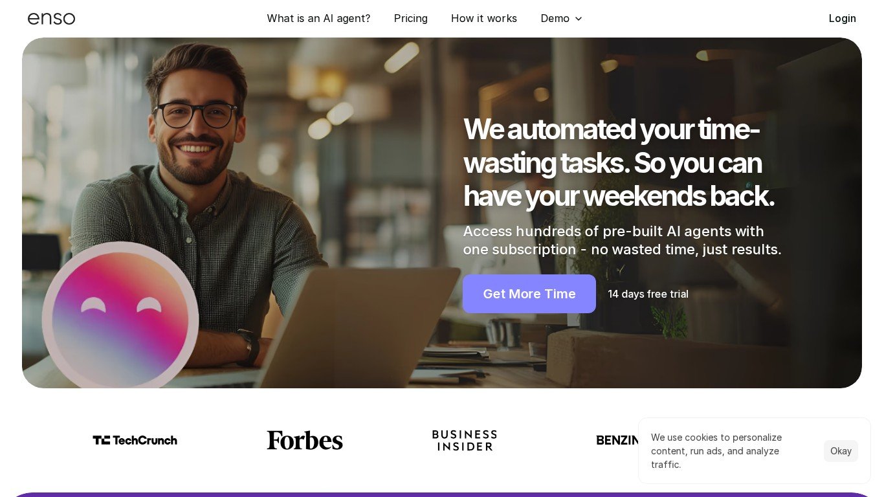
Task: Click the Forbes logo
Action: coord(305,440)
